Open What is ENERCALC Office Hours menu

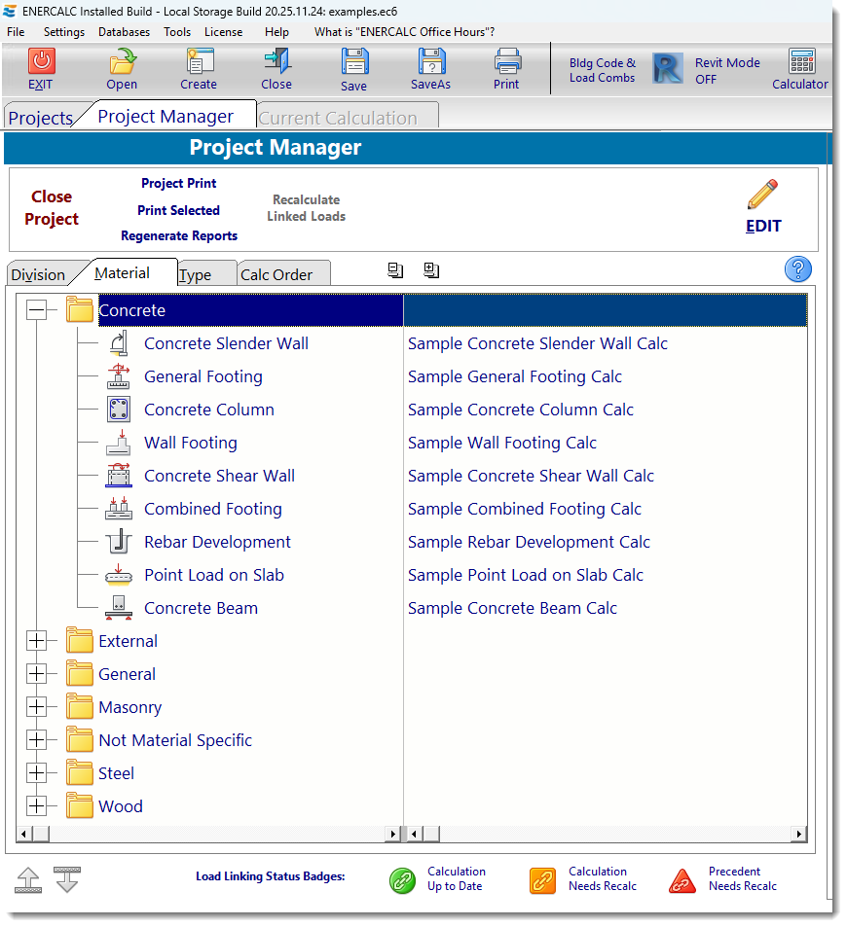pos(404,32)
